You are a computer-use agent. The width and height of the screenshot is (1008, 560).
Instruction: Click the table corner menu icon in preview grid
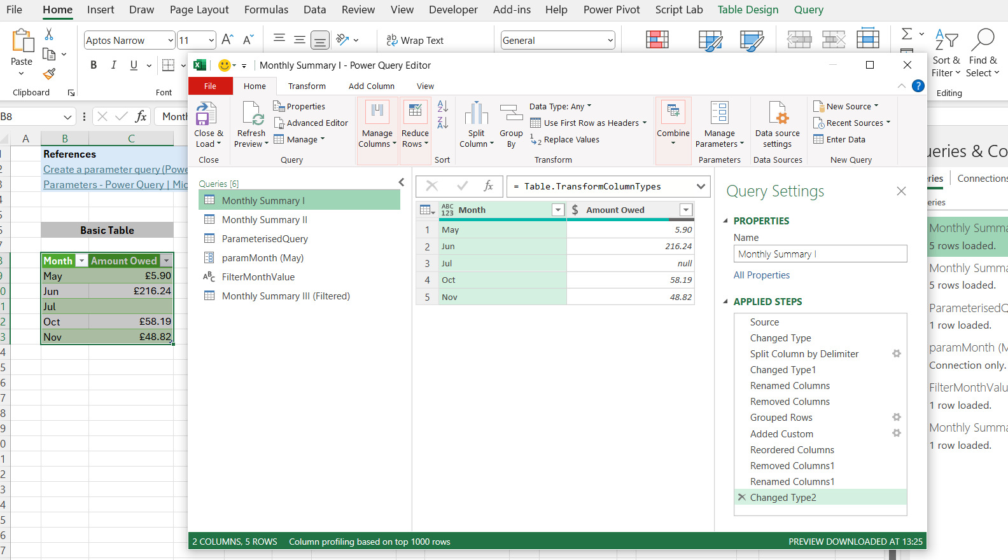[x=427, y=210]
